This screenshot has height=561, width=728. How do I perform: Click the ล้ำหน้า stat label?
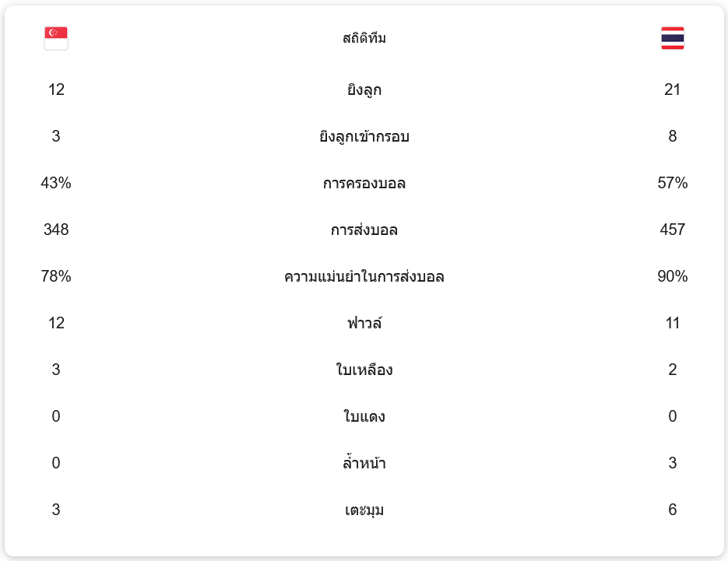pos(364,463)
